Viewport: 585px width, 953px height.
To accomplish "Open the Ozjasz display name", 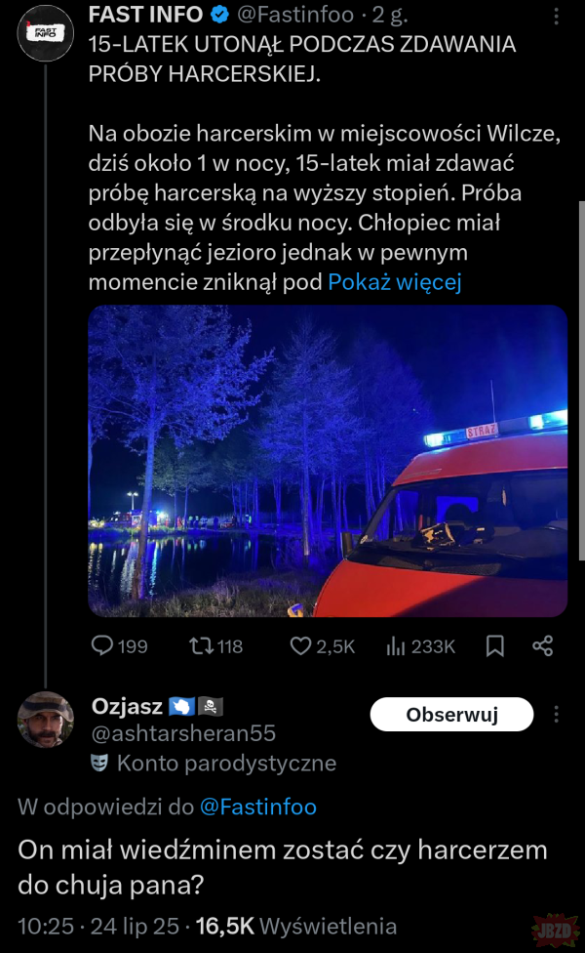I will 127,706.
